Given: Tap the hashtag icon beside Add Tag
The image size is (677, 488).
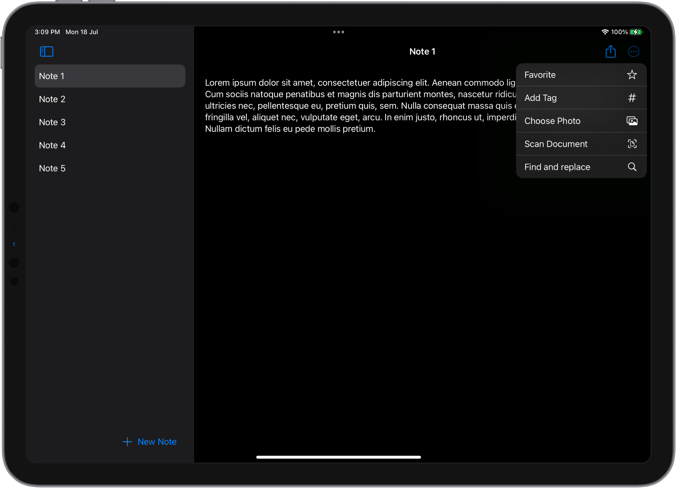Looking at the screenshot, I should (632, 98).
